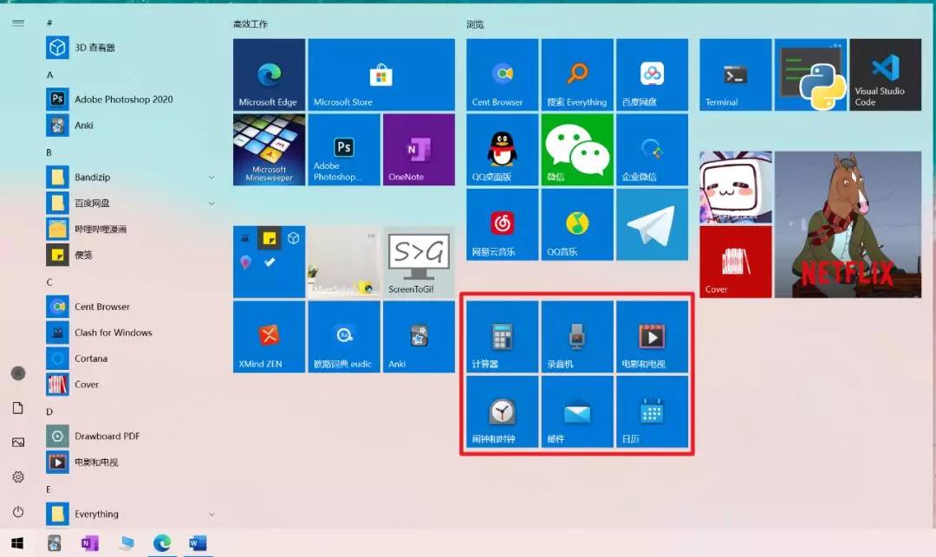Image resolution: width=936 pixels, height=557 pixels.
Task: Expand the Bandizip entry in app list
Action: (212, 177)
